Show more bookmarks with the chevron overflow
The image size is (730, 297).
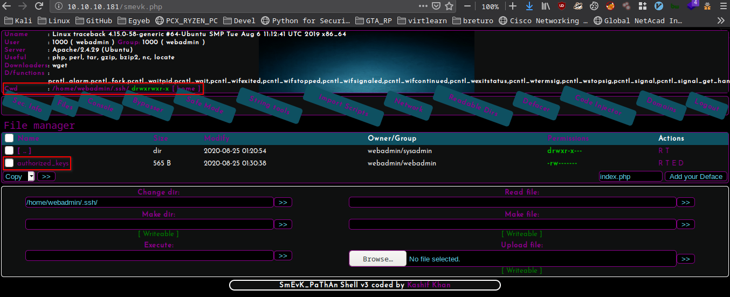(721, 20)
